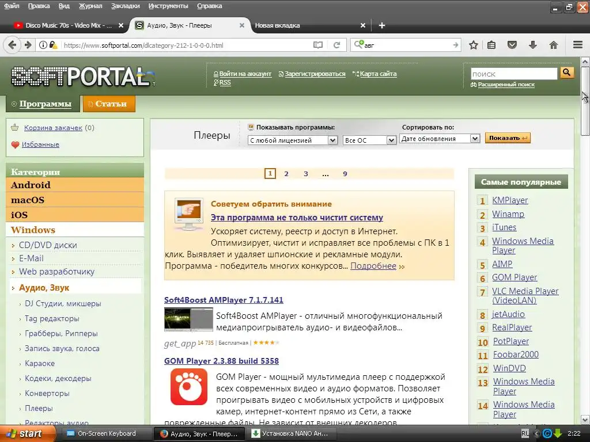Select the Android category
This screenshot has width=590, height=442.
click(x=75, y=185)
